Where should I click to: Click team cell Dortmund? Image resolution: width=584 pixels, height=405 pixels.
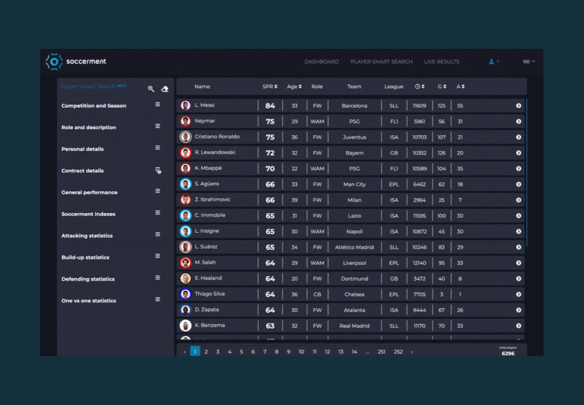pyautogui.click(x=354, y=279)
